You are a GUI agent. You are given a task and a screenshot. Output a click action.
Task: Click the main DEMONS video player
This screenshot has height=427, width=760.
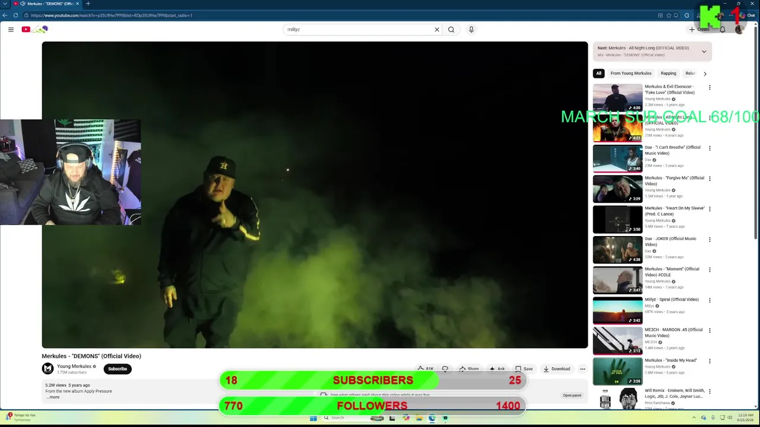[x=315, y=195]
